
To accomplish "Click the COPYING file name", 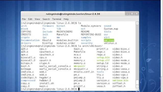I will tap(26, 32).
